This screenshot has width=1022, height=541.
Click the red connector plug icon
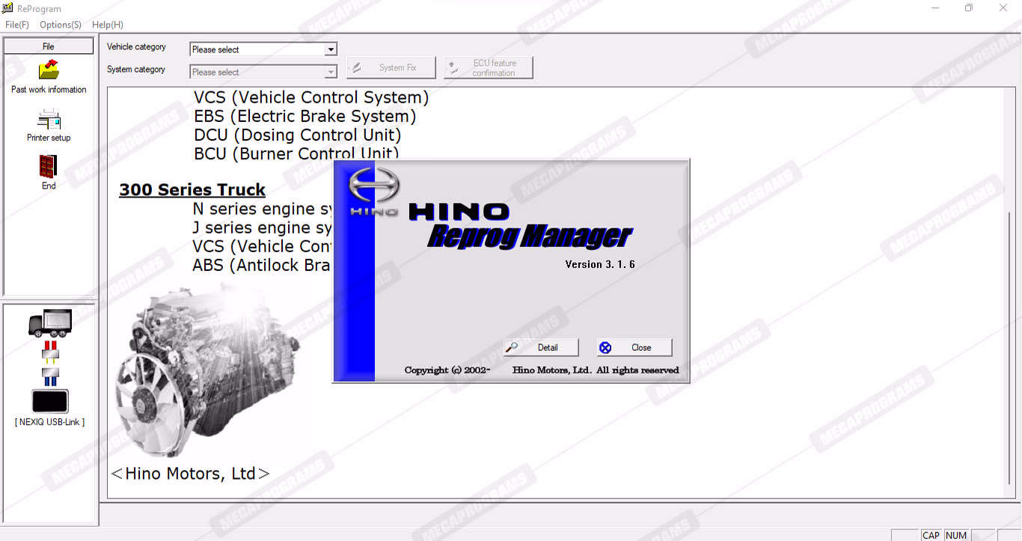[x=50, y=351]
